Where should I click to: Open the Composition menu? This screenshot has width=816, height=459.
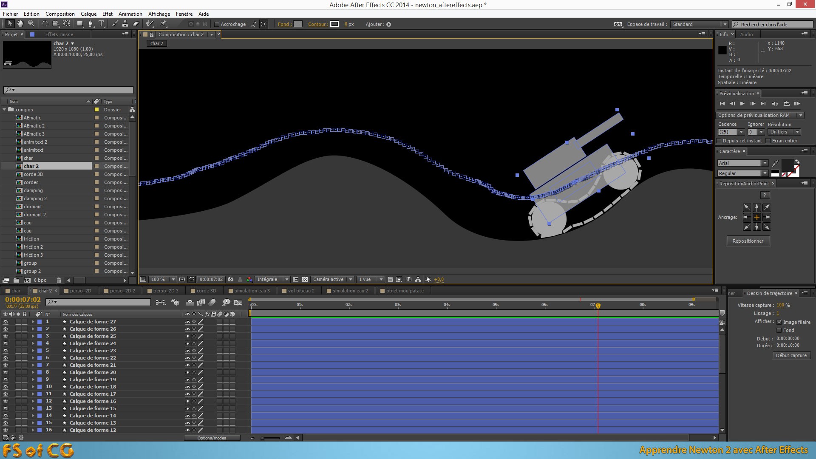click(x=60, y=14)
